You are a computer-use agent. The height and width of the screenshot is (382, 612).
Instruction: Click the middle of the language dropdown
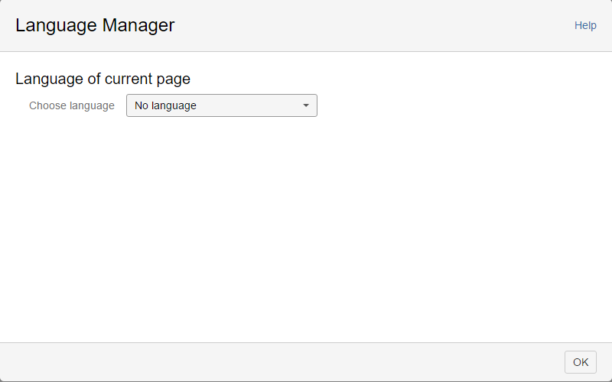click(x=221, y=105)
